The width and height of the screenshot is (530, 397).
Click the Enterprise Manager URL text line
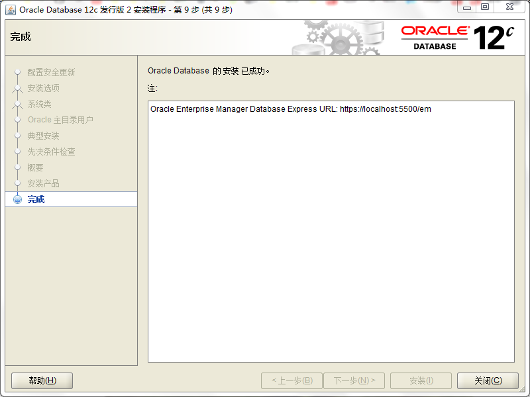(291, 109)
